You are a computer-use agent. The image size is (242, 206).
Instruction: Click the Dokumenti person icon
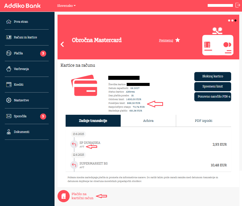point(9,132)
